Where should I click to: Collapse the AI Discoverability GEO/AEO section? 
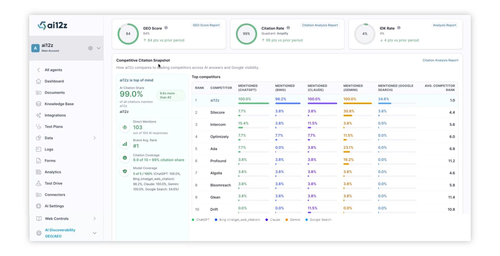[x=94, y=233]
